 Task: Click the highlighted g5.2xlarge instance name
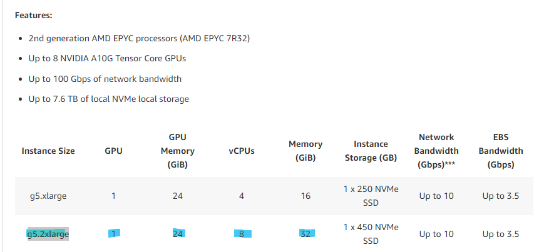[48, 234]
